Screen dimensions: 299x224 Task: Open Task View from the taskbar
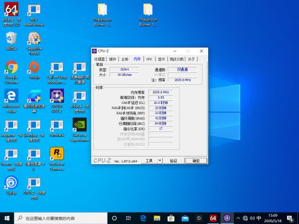tap(129, 218)
